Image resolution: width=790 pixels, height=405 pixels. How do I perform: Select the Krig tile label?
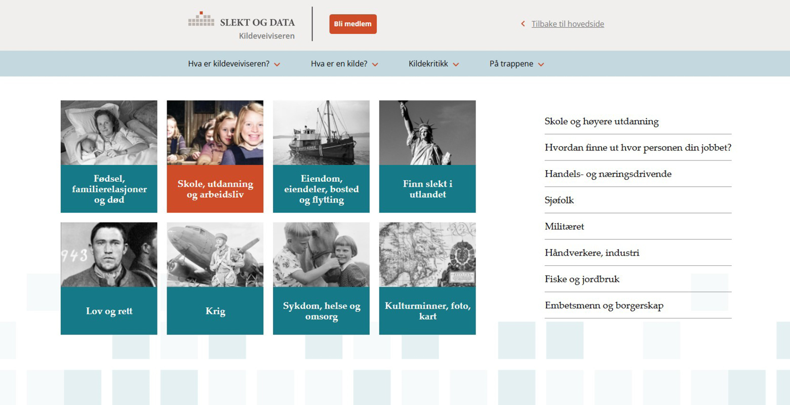click(215, 311)
